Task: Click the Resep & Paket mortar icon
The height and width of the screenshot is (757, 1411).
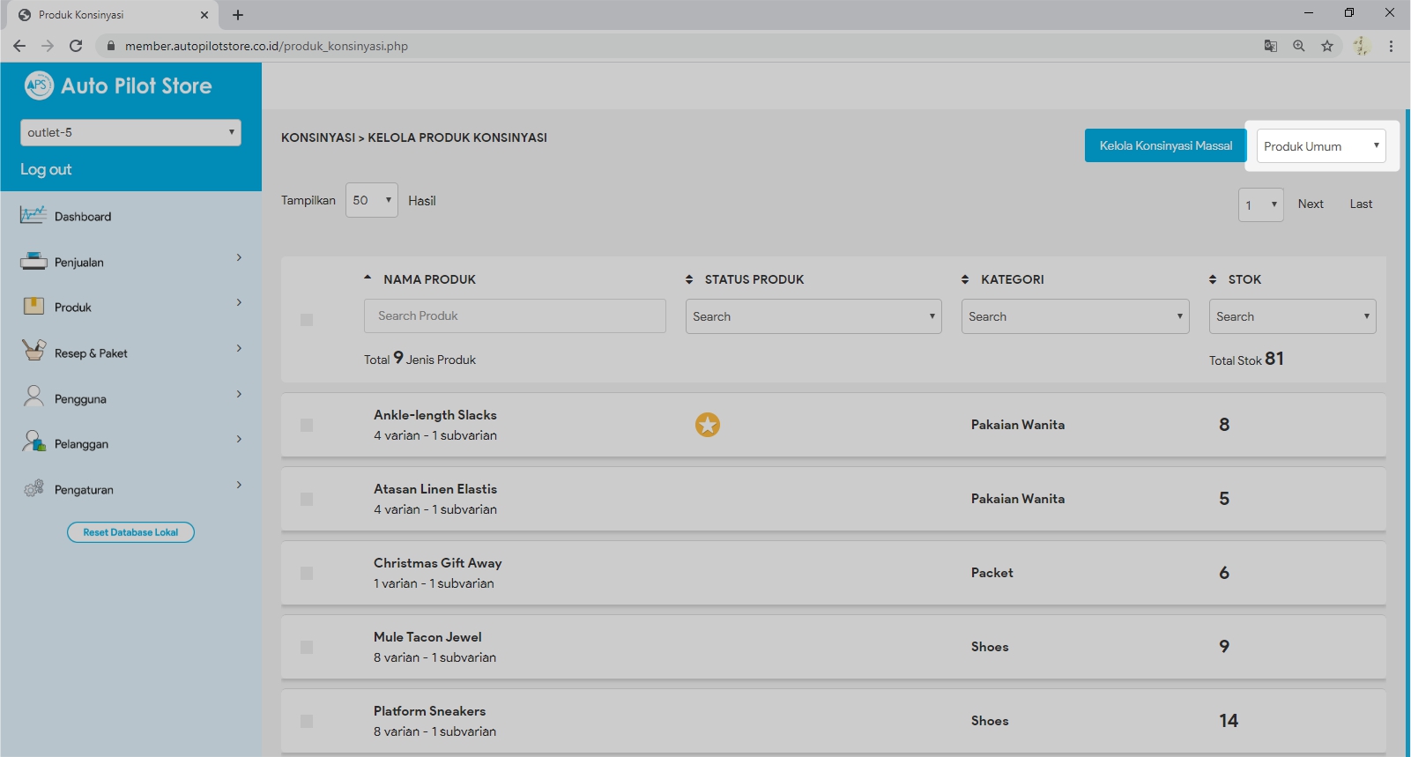Action: (x=33, y=351)
